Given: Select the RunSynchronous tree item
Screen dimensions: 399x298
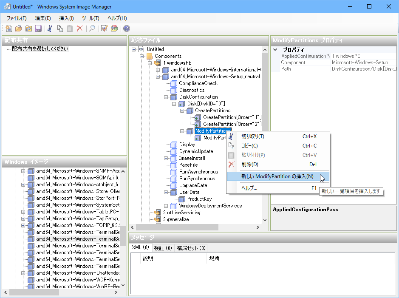Looking at the screenshot, I should click(197, 179).
